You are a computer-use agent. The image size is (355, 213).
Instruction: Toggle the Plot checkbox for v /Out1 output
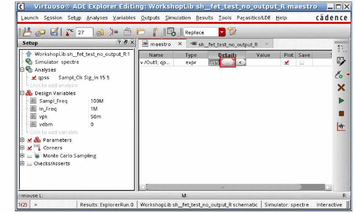pyautogui.click(x=286, y=62)
